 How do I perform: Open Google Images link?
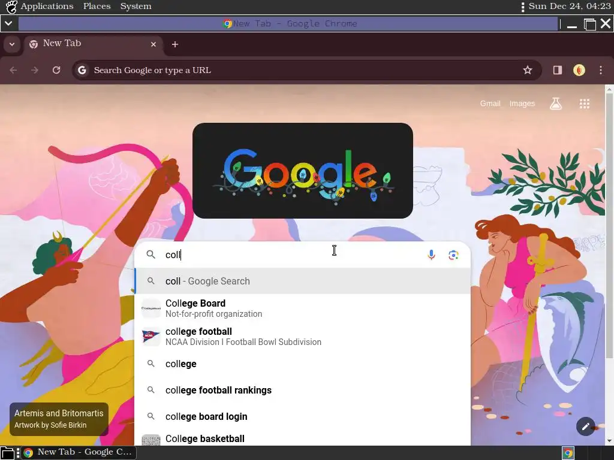(x=522, y=104)
